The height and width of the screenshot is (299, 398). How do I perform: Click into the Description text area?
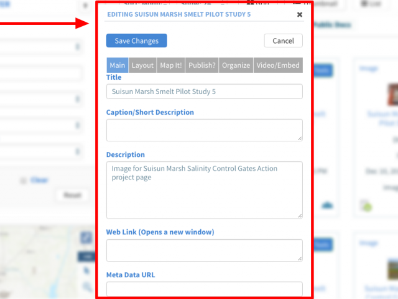(205, 190)
